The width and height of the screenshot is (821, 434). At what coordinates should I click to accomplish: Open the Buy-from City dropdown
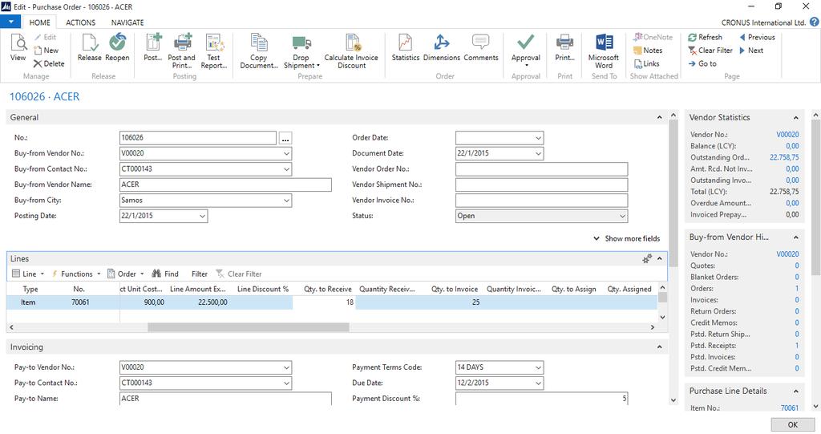(x=286, y=201)
